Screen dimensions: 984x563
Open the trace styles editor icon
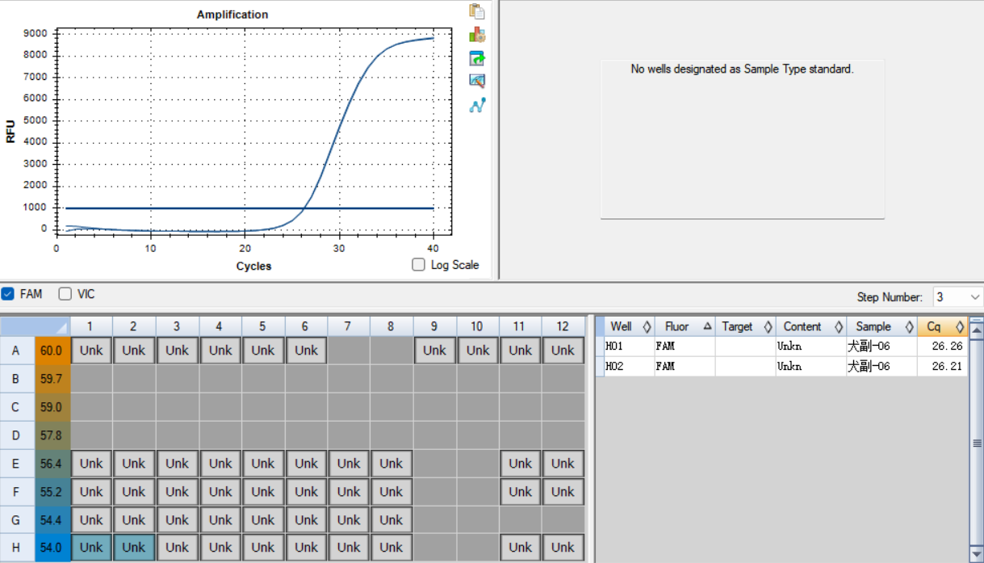click(x=477, y=81)
